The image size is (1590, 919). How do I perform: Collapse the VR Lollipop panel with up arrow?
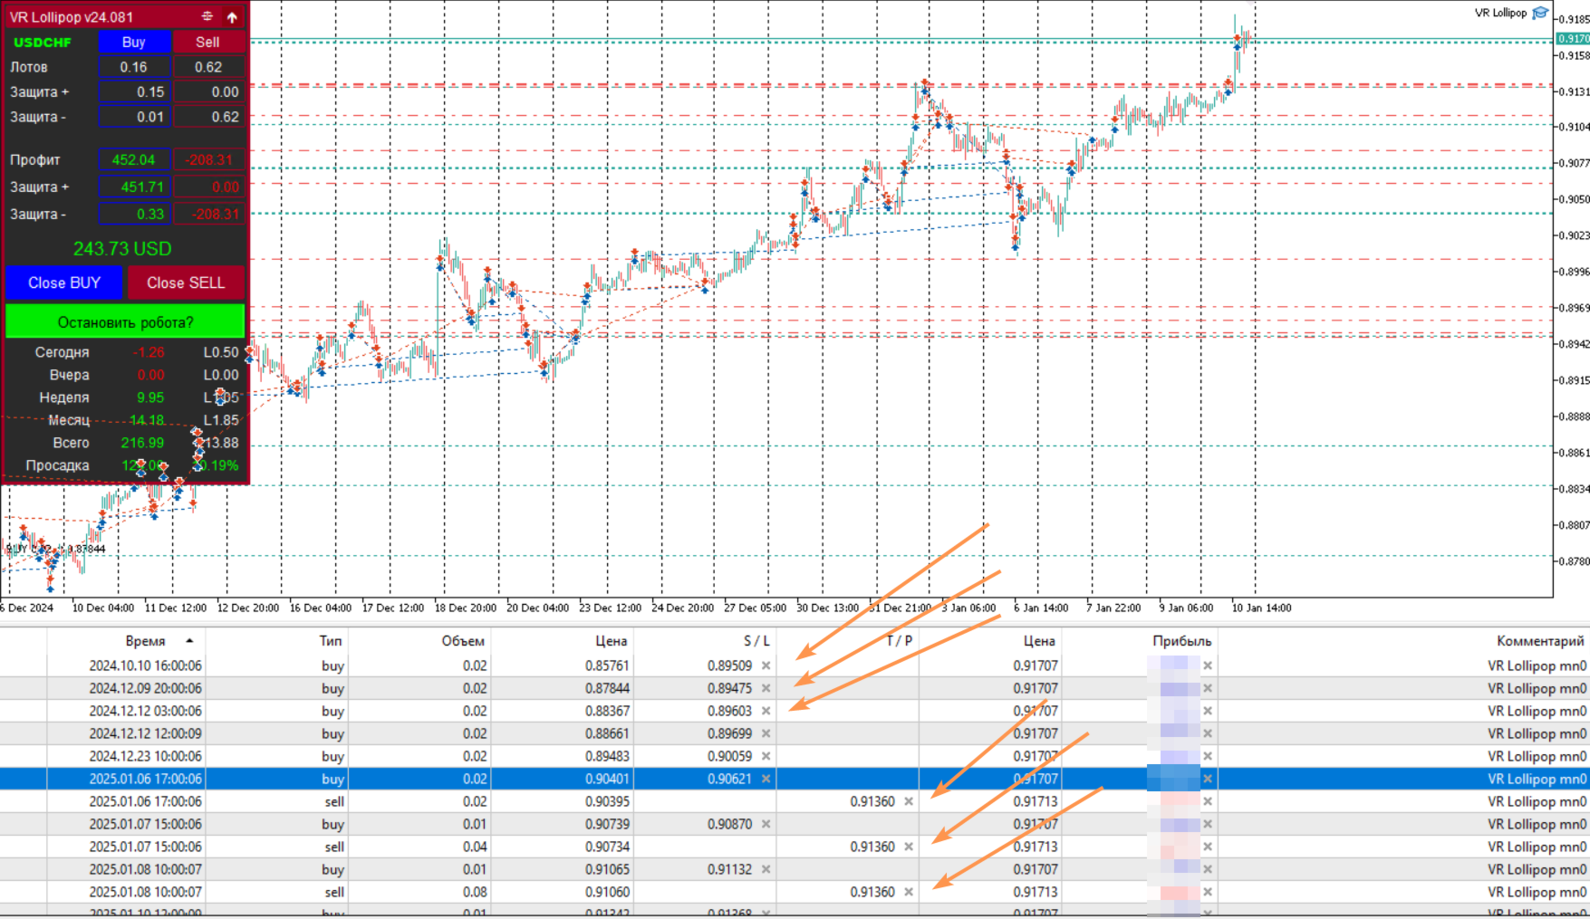pyautogui.click(x=232, y=16)
